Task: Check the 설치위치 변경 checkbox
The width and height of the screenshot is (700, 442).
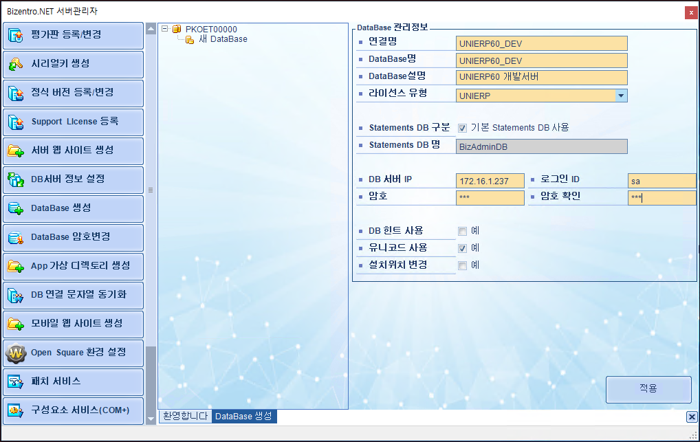Action: coord(462,265)
